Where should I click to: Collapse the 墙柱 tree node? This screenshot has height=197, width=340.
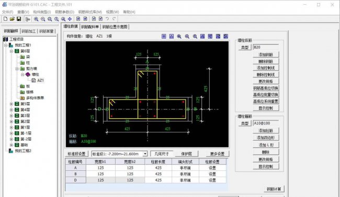(x=22, y=75)
